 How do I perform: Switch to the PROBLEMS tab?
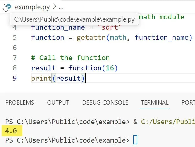tap(20, 102)
